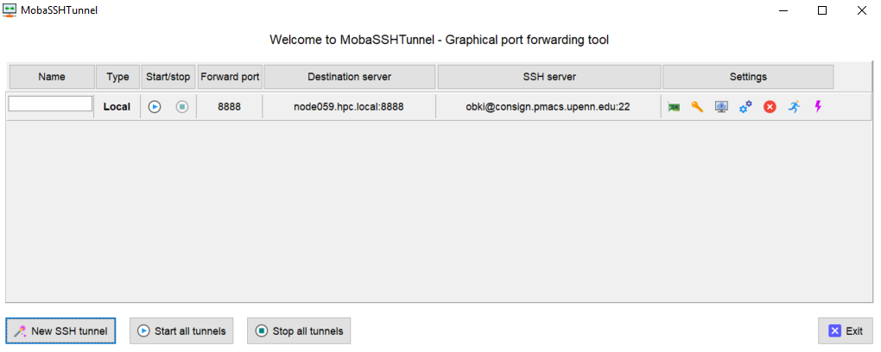
Task: Stop the node059 tunnel with stop button
Action: click(181, 107)
